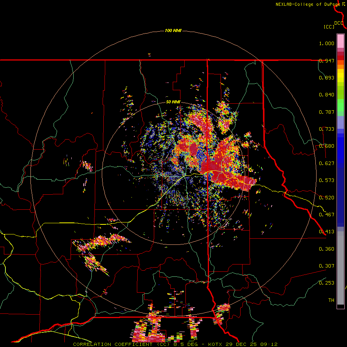Click the TH threshold label

click(x=331, y=300)
